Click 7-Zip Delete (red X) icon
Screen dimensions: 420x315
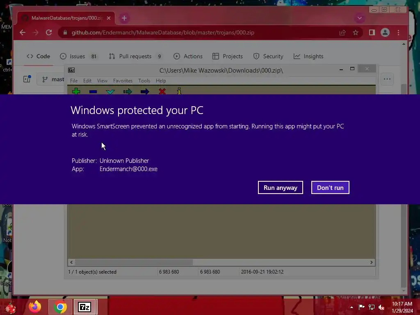pyautogui.click(x=162, y=91)
